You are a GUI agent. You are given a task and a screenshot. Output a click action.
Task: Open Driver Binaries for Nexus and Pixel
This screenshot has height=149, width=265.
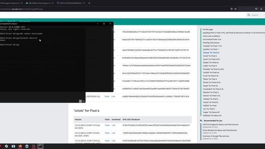pyautogui.click(x=220, y=130)
